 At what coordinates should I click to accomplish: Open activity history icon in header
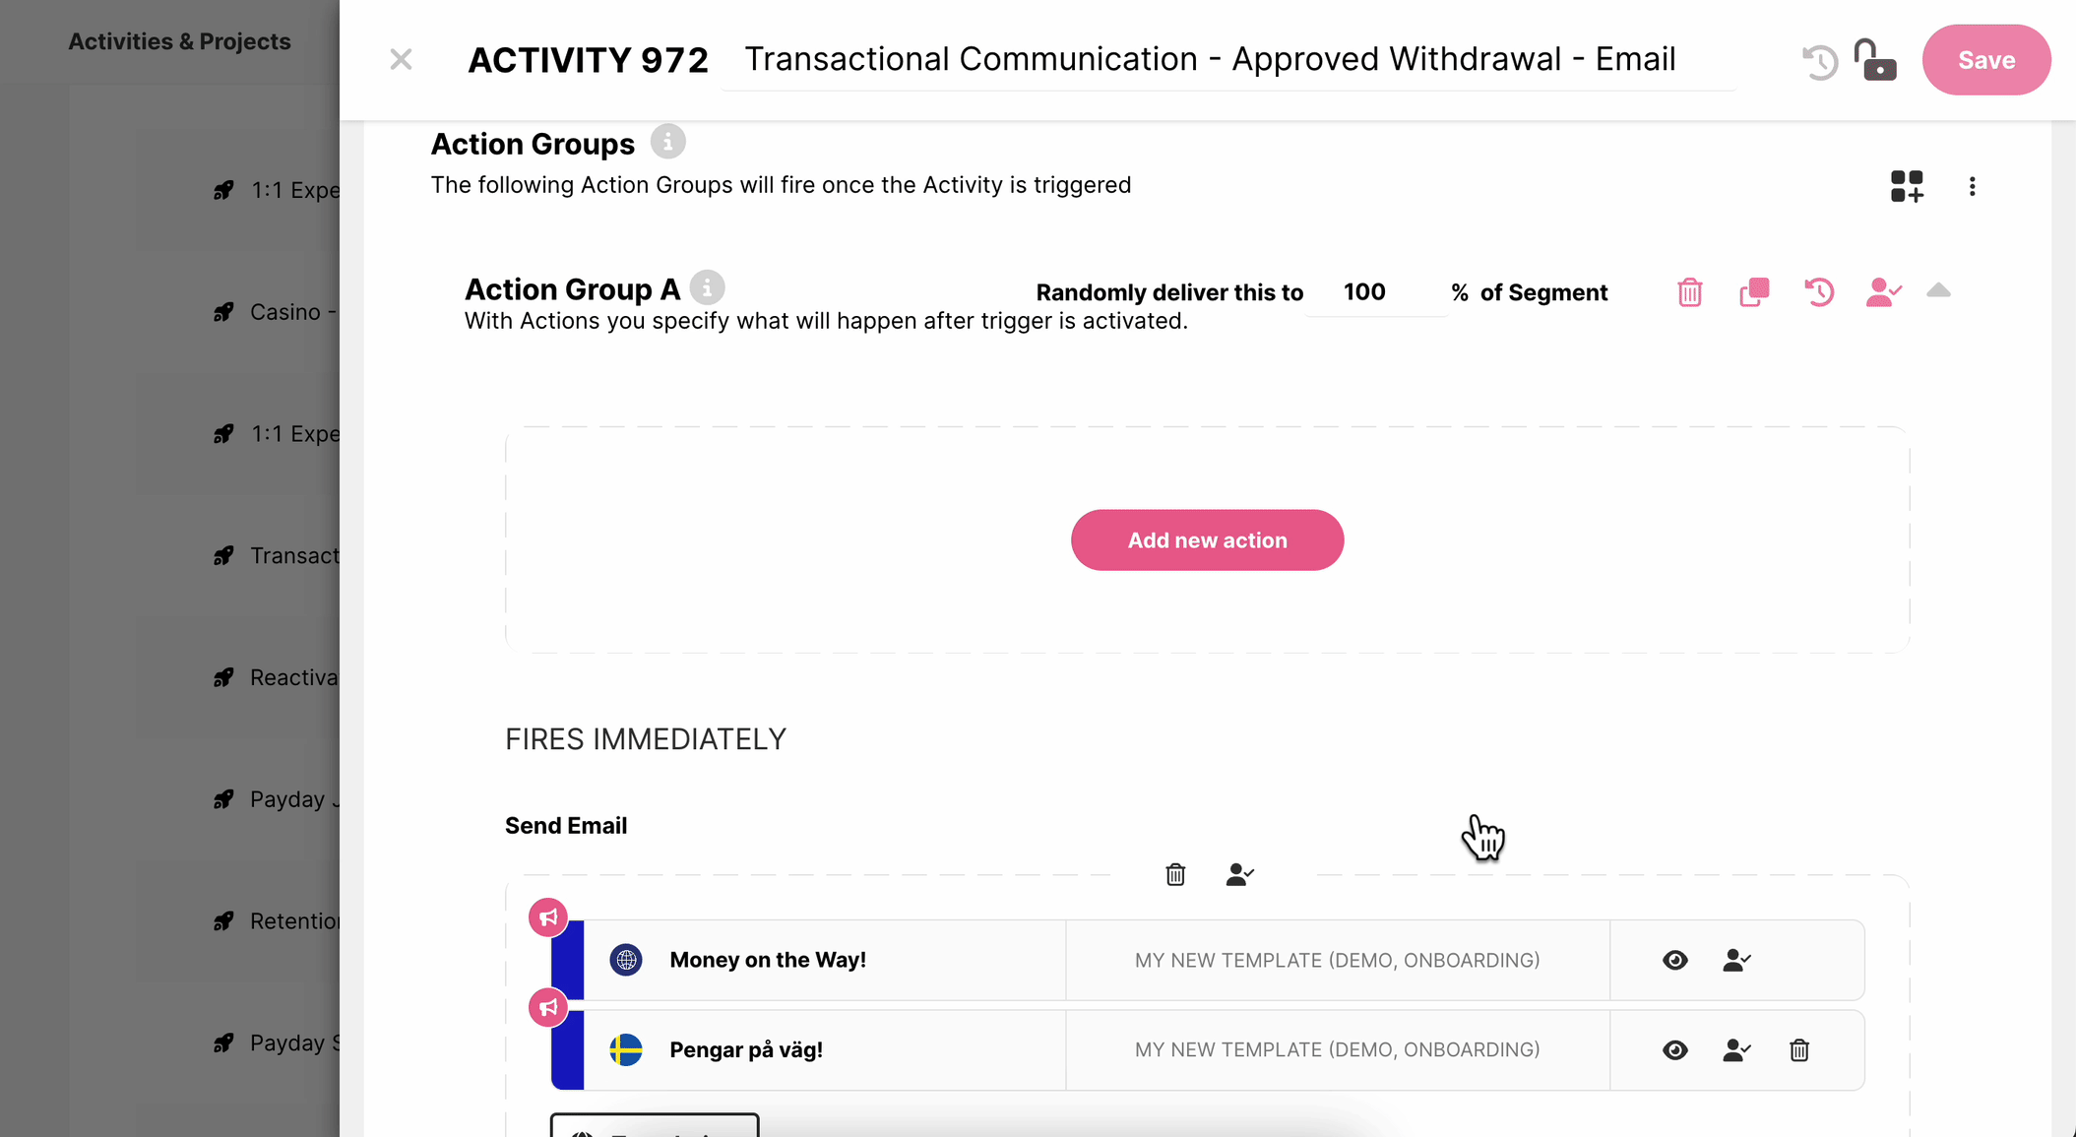click(1819, 62)
